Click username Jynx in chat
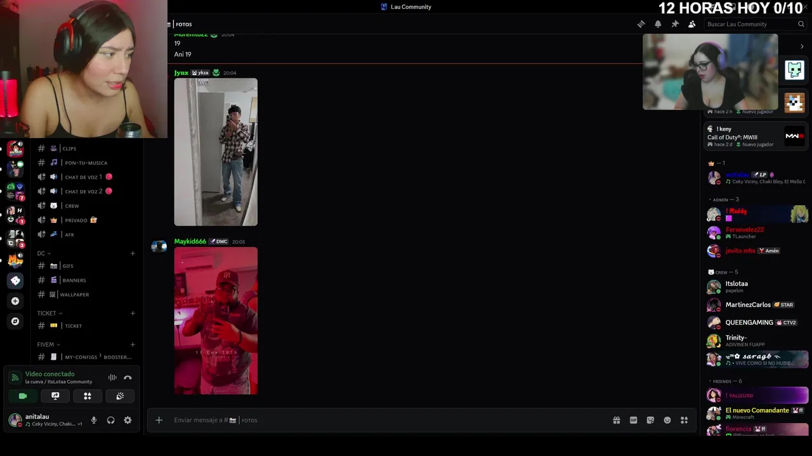This screenshot has height=456, width=812. [181, 73]
